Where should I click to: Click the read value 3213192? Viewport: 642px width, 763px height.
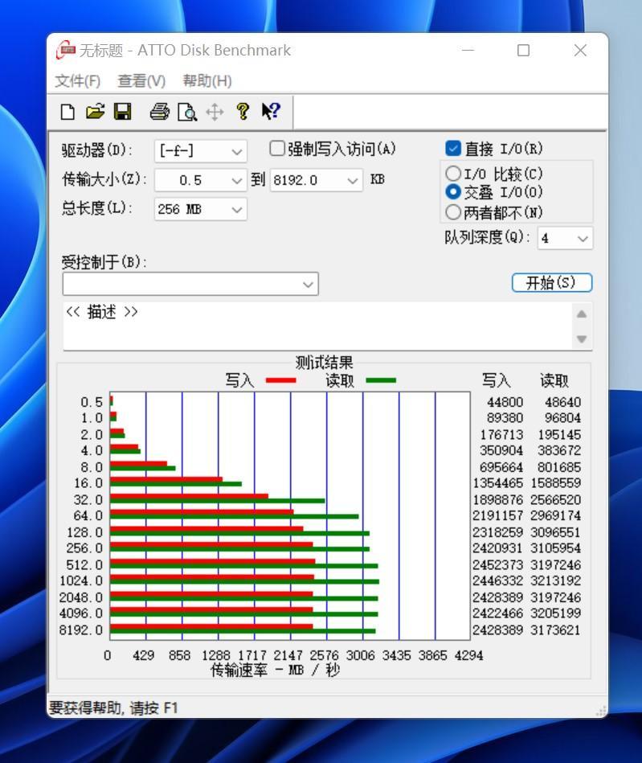[x=556, y=580]
